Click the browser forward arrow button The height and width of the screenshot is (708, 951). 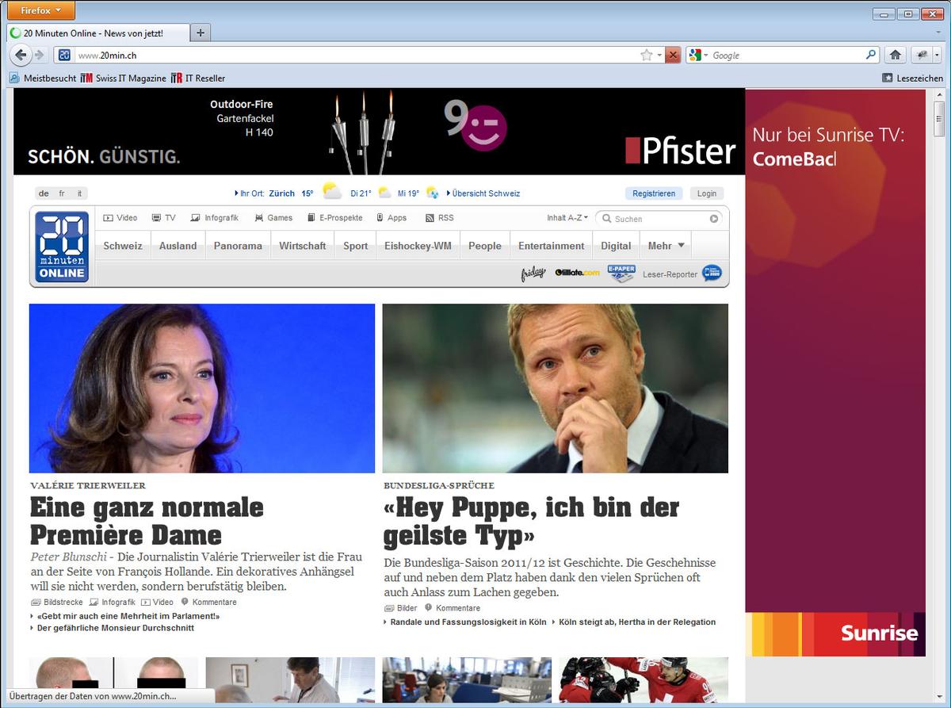tap(40, 55)
